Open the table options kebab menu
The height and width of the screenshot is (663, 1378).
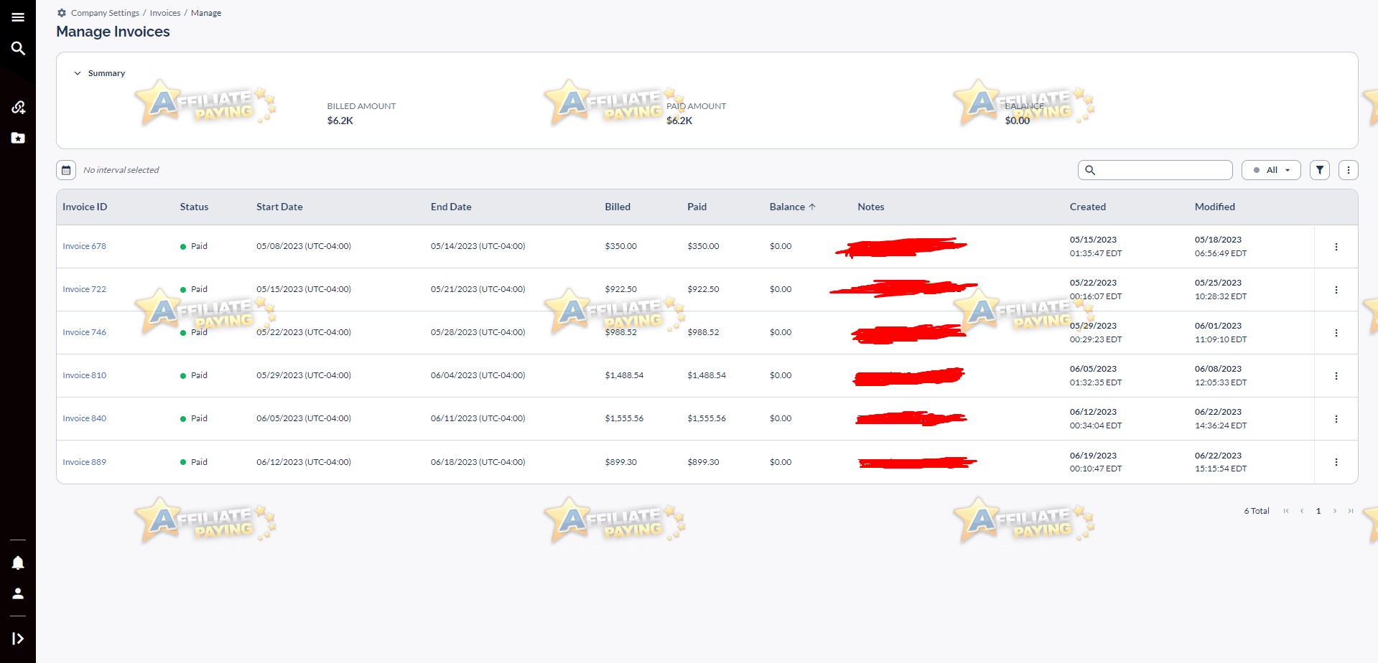1349,170
